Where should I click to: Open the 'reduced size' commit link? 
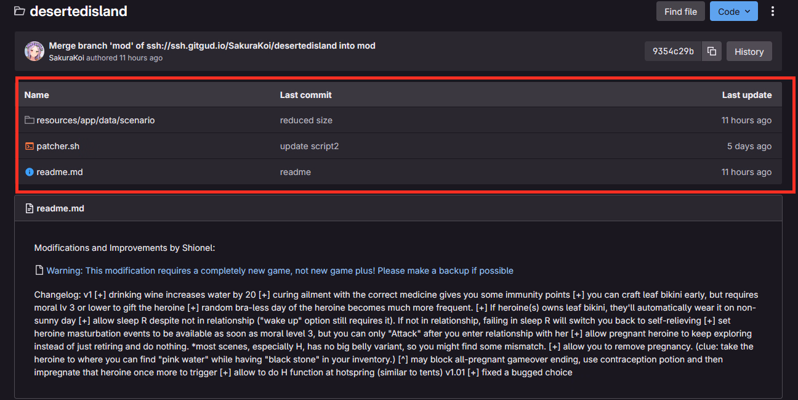306,120
